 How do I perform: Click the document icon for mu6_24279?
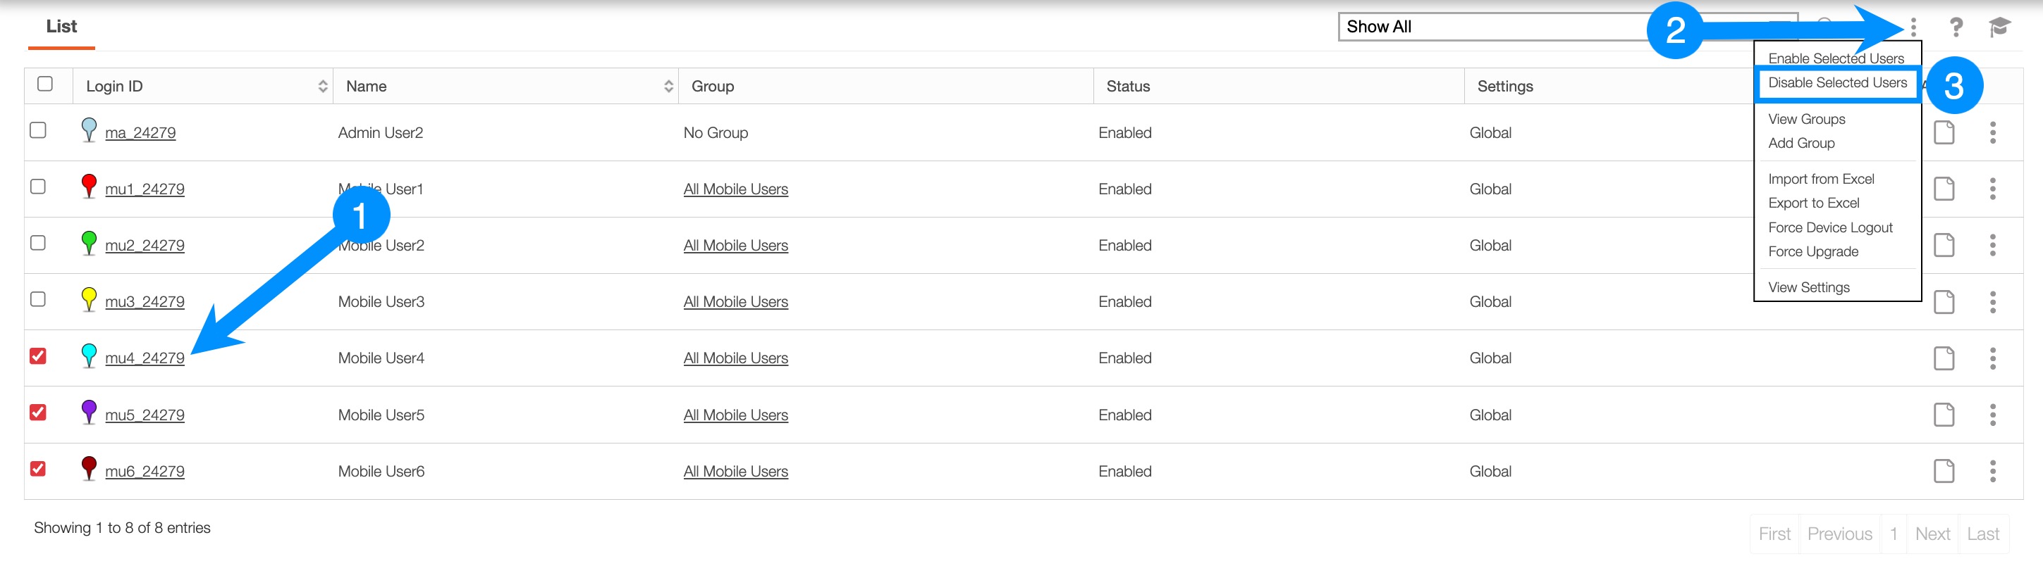pyautogui.click(x=1944, y=472)
